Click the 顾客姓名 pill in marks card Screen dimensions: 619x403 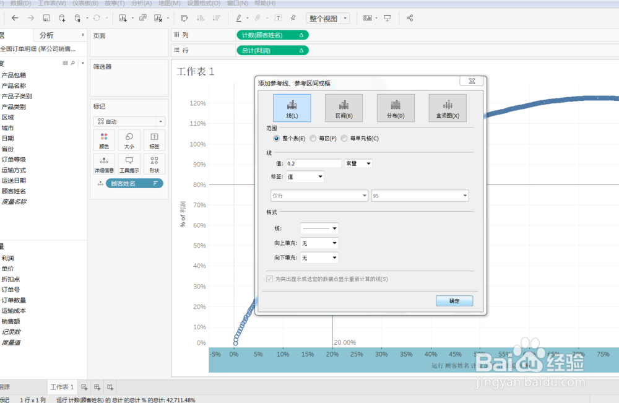[134, 183]
